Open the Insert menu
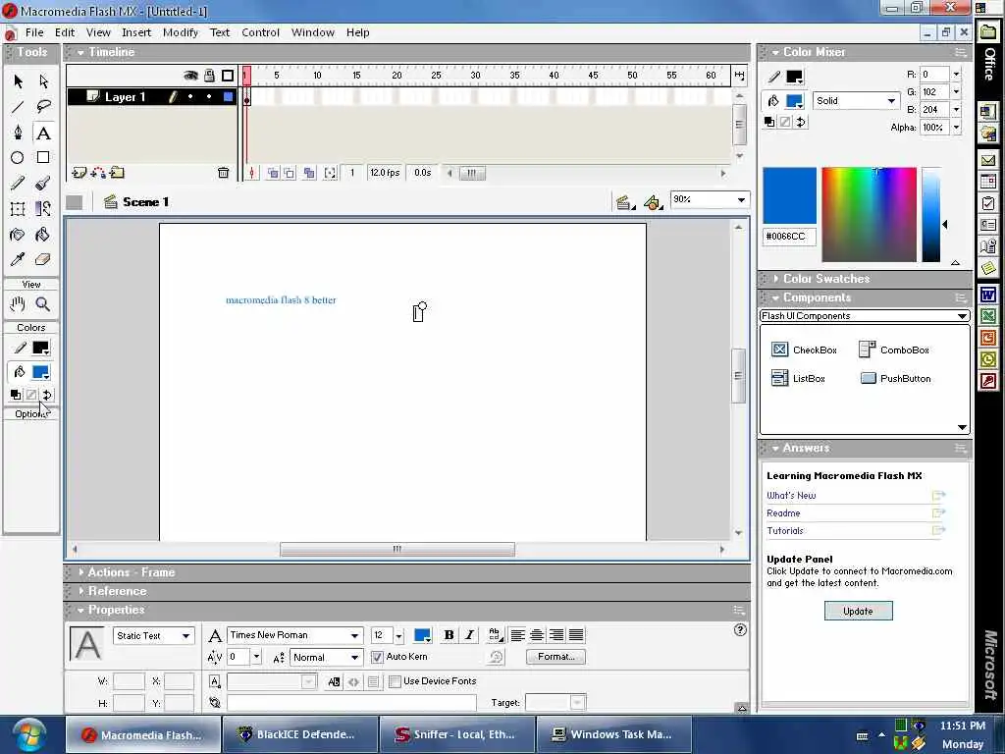Viewport: 1005px width, 754px height. [x=136, y=32]
